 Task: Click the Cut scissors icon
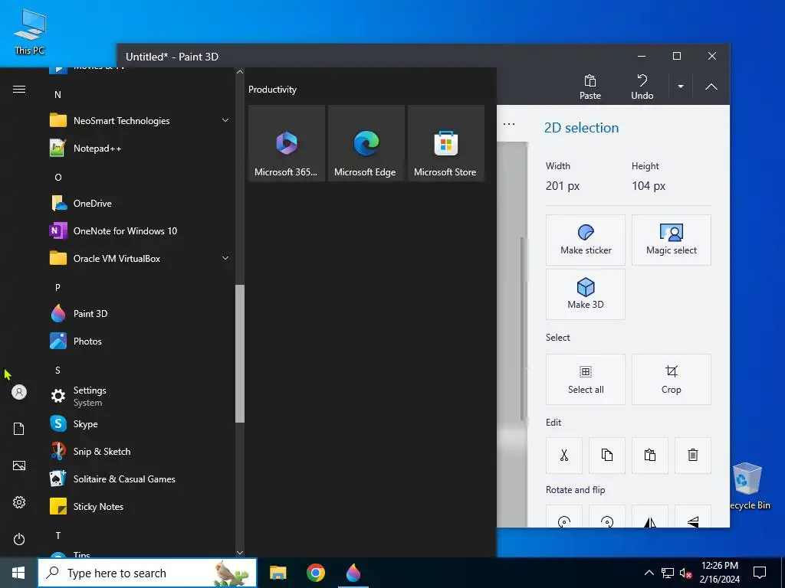point(564,456)
